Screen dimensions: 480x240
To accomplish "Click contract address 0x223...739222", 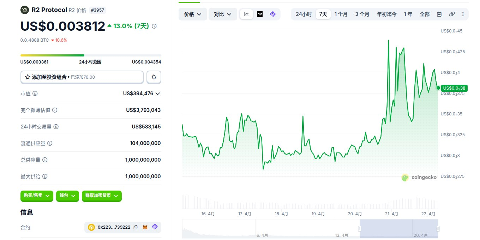I will click(114, 227).
